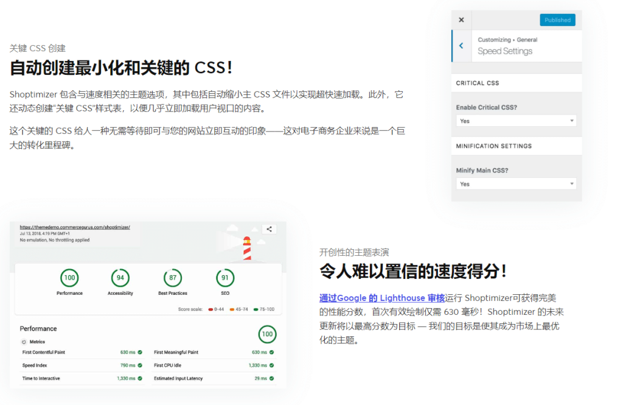Click green check beside Speed Index
This screenshot has height=405, width=623.
[140, 365]
